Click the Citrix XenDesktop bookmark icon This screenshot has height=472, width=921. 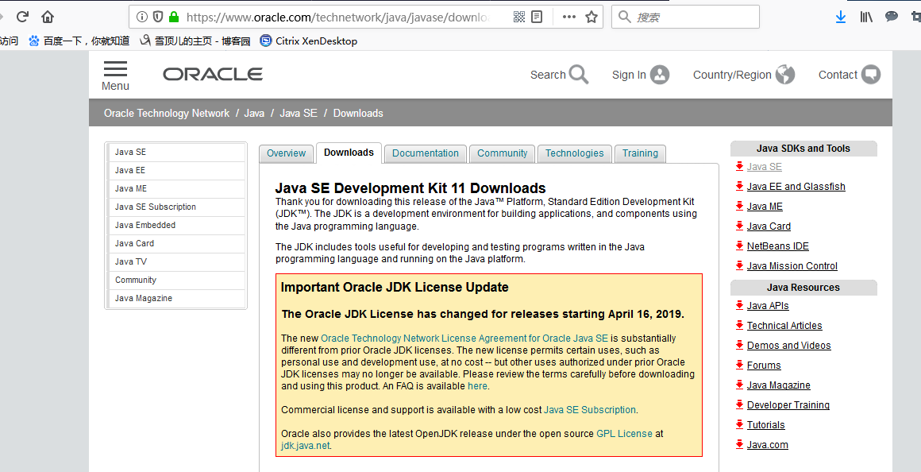click(x=266, y=41)
